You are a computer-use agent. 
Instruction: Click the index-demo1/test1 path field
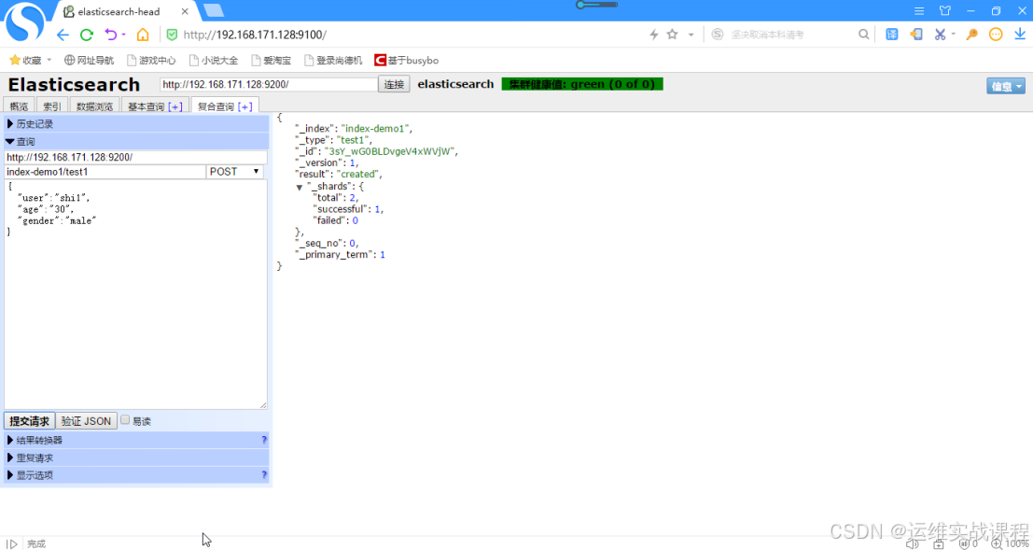coord(105,172)
